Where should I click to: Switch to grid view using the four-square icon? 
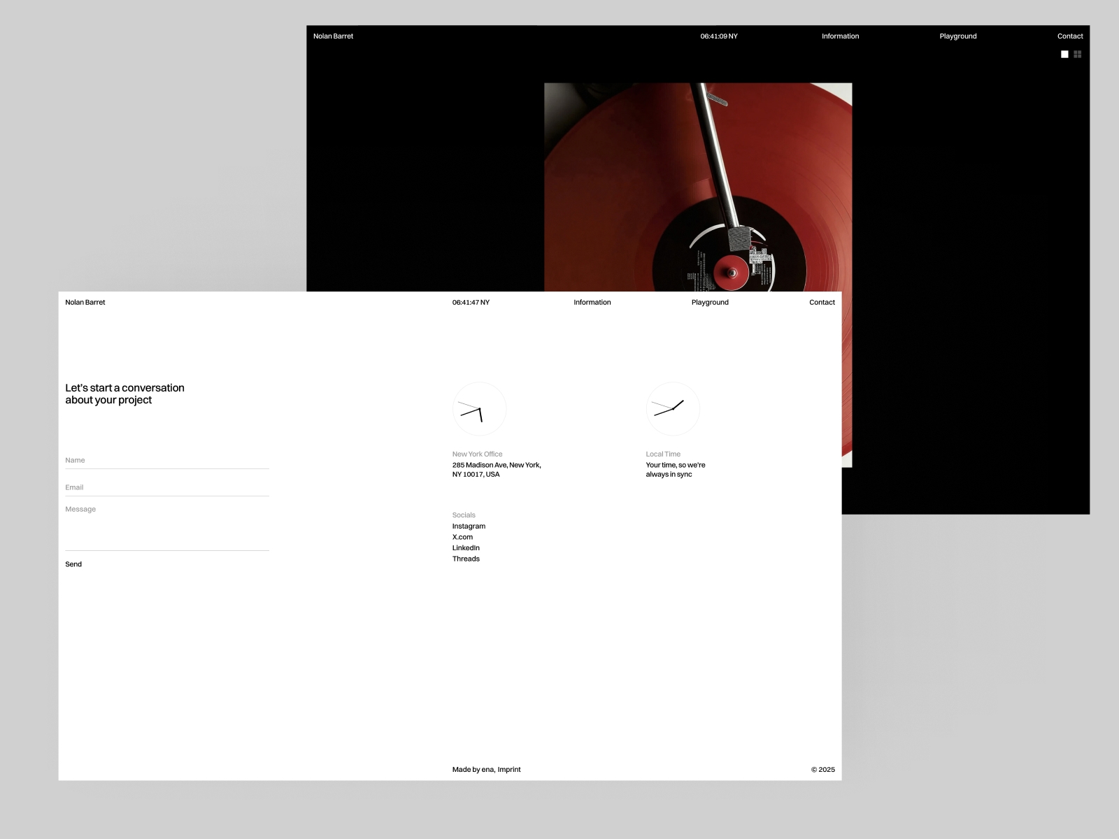tap(1078, 54)
